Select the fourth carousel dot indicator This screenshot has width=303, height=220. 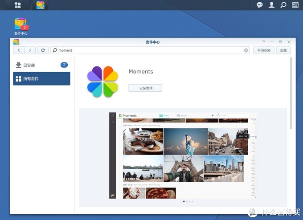[x=192, y=201]
